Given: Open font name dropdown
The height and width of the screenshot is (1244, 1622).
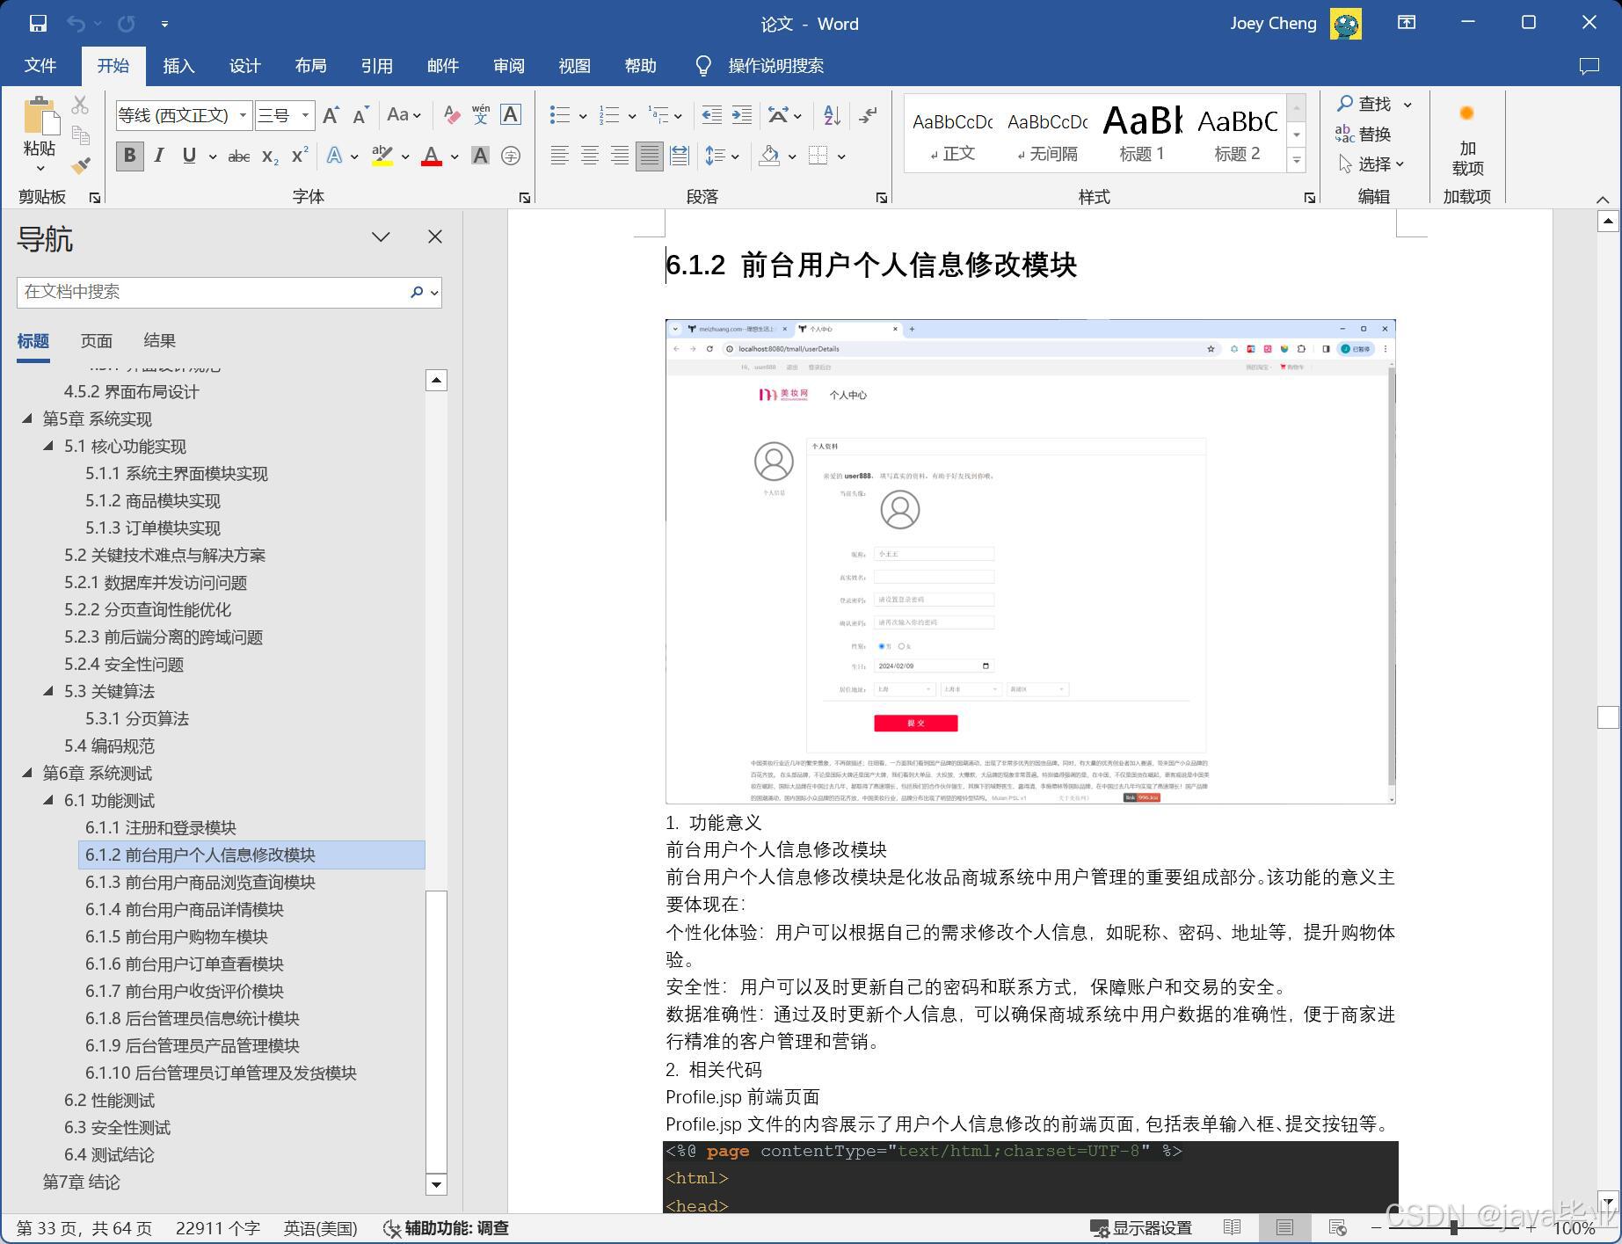Looking at the screenshot, I should coord(244,115).
